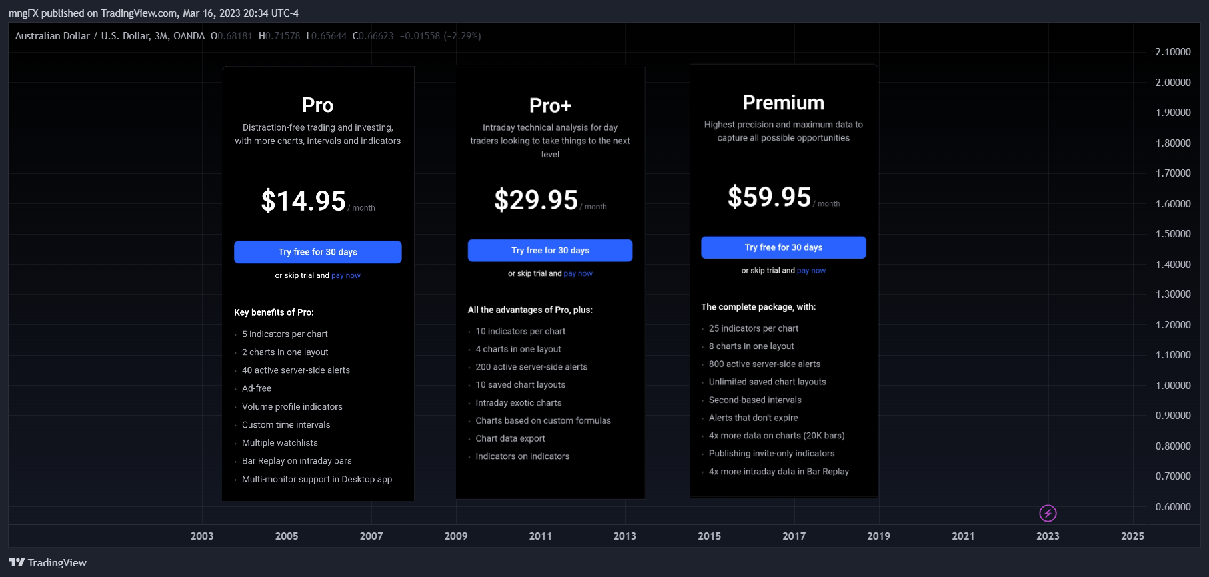Viewport: 1209px width, 577px height.
Task: Click '4 charts in one layout' feature
Action: point(518,349)
